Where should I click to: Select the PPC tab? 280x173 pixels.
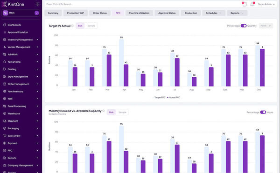(x=118, y=13)
